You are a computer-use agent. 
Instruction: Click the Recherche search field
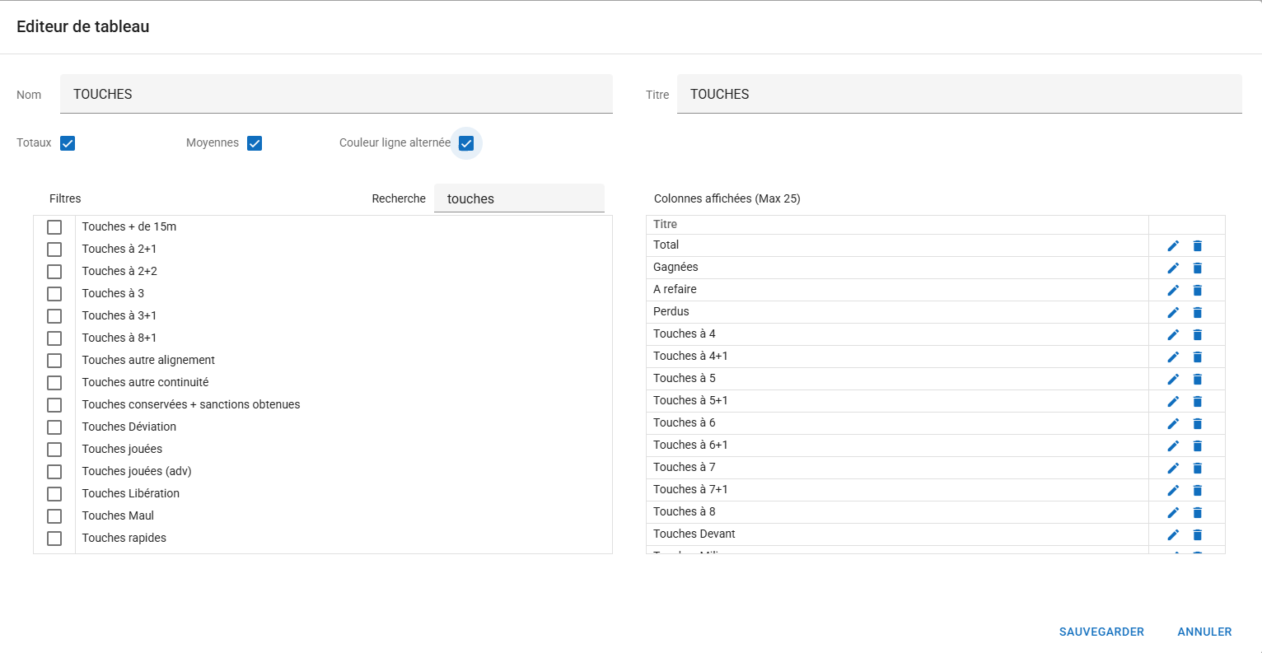click(x=519, y=198)
